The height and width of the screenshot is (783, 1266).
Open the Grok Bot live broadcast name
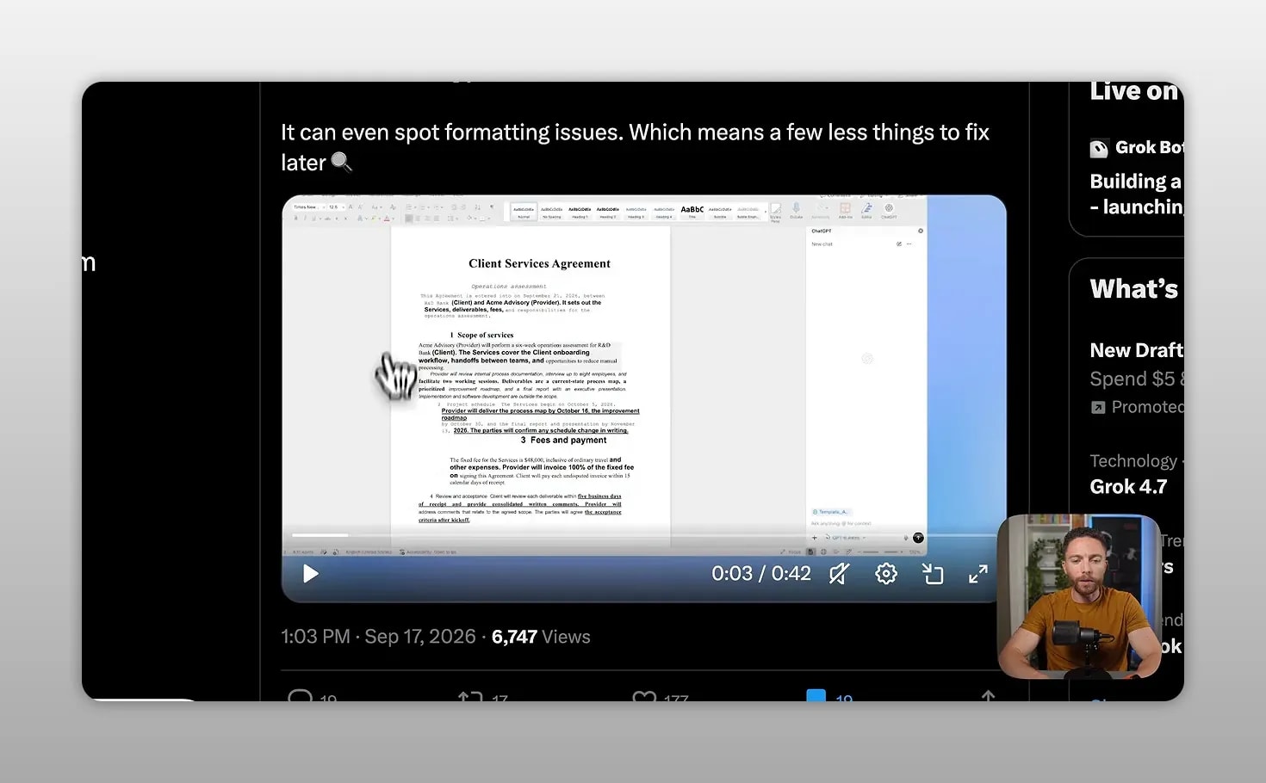pos(1149,147)
